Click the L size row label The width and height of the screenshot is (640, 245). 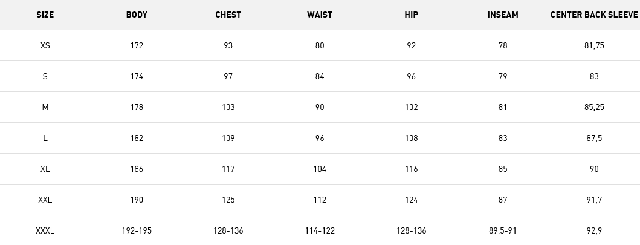[45, 138]
